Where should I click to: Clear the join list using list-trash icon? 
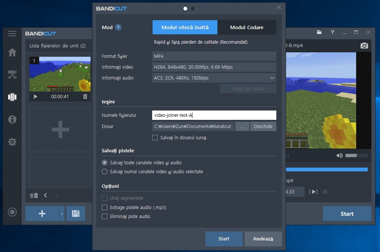click(34, 195)
